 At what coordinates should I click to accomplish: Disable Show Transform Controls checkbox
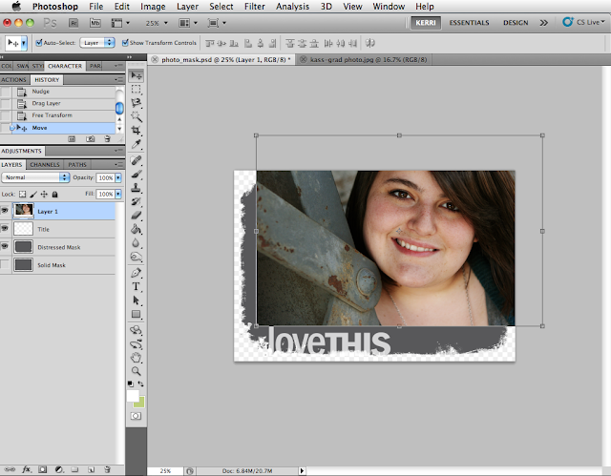[125, 43]
